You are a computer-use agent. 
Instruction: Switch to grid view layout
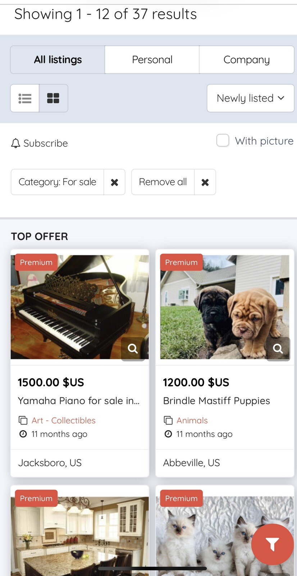click(x=53, y=98)
